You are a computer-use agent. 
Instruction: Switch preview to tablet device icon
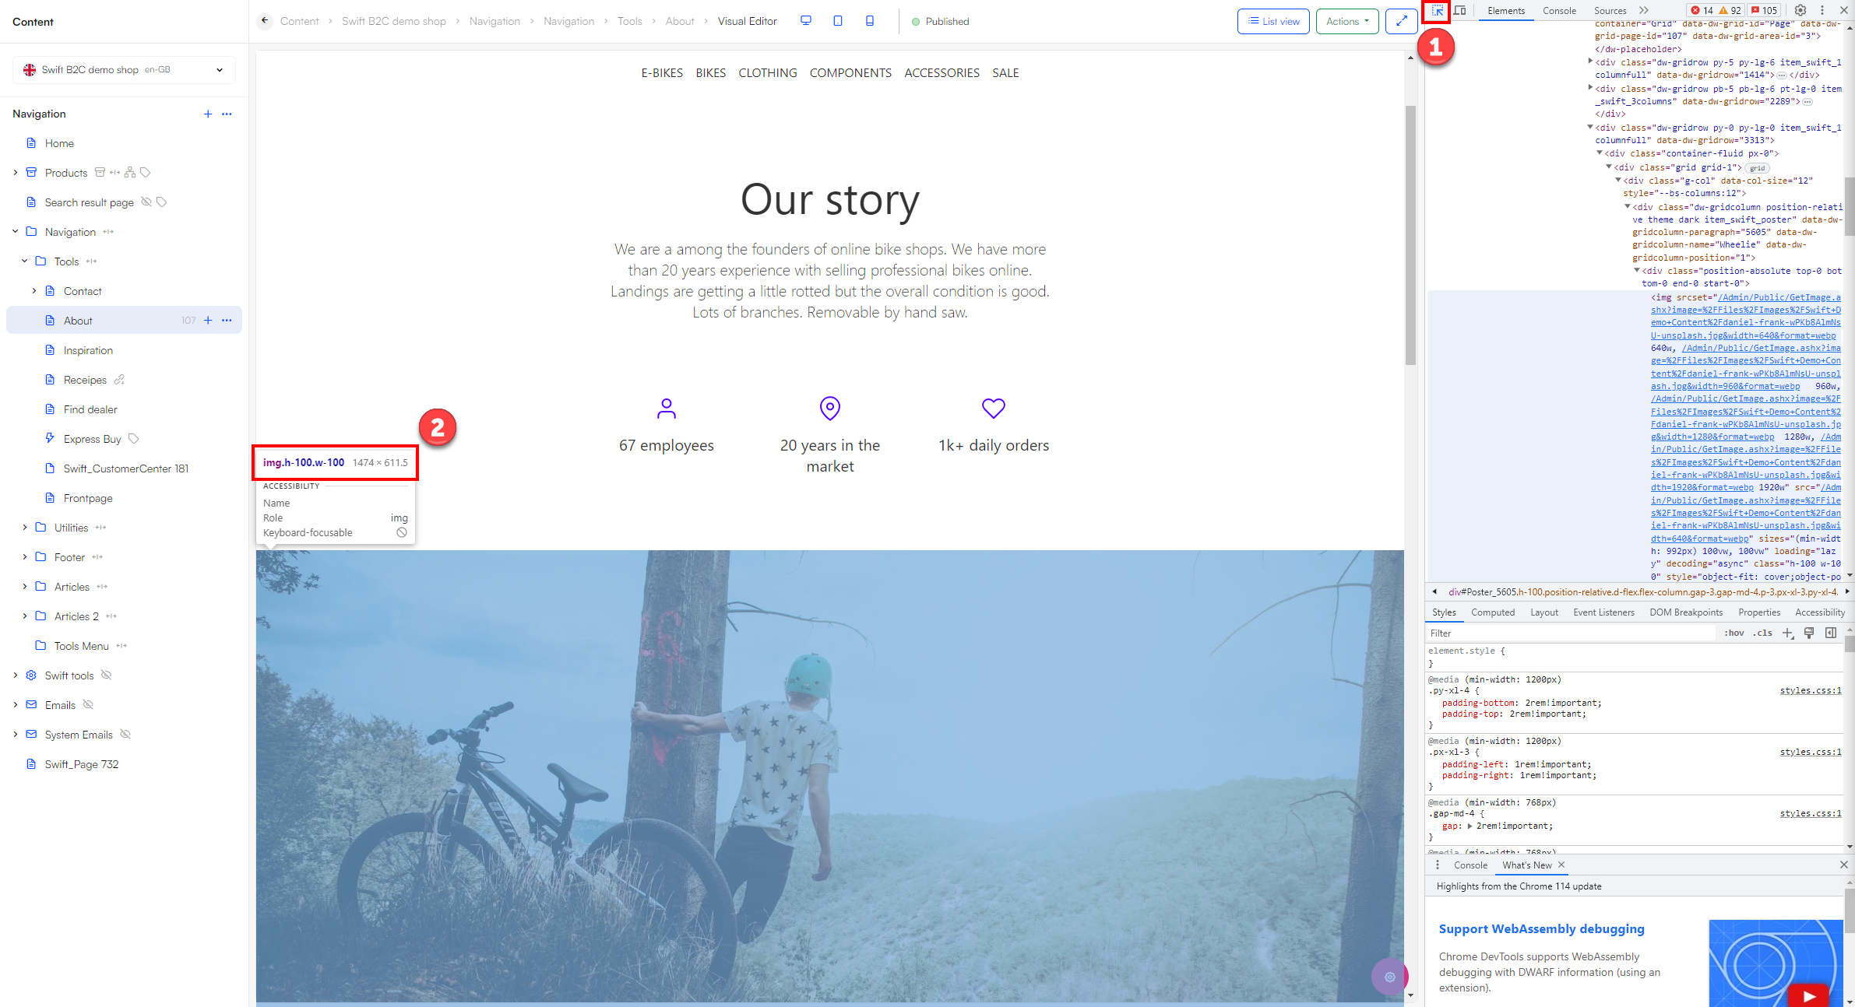click(x=838, y=21)
